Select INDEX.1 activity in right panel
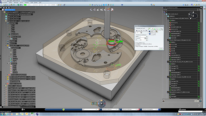 click(173, 21)
